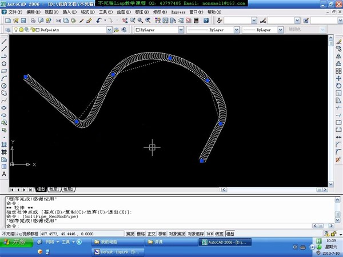
Task: Toggle Polar (极轴) tracking
Action: coord(162,234)
